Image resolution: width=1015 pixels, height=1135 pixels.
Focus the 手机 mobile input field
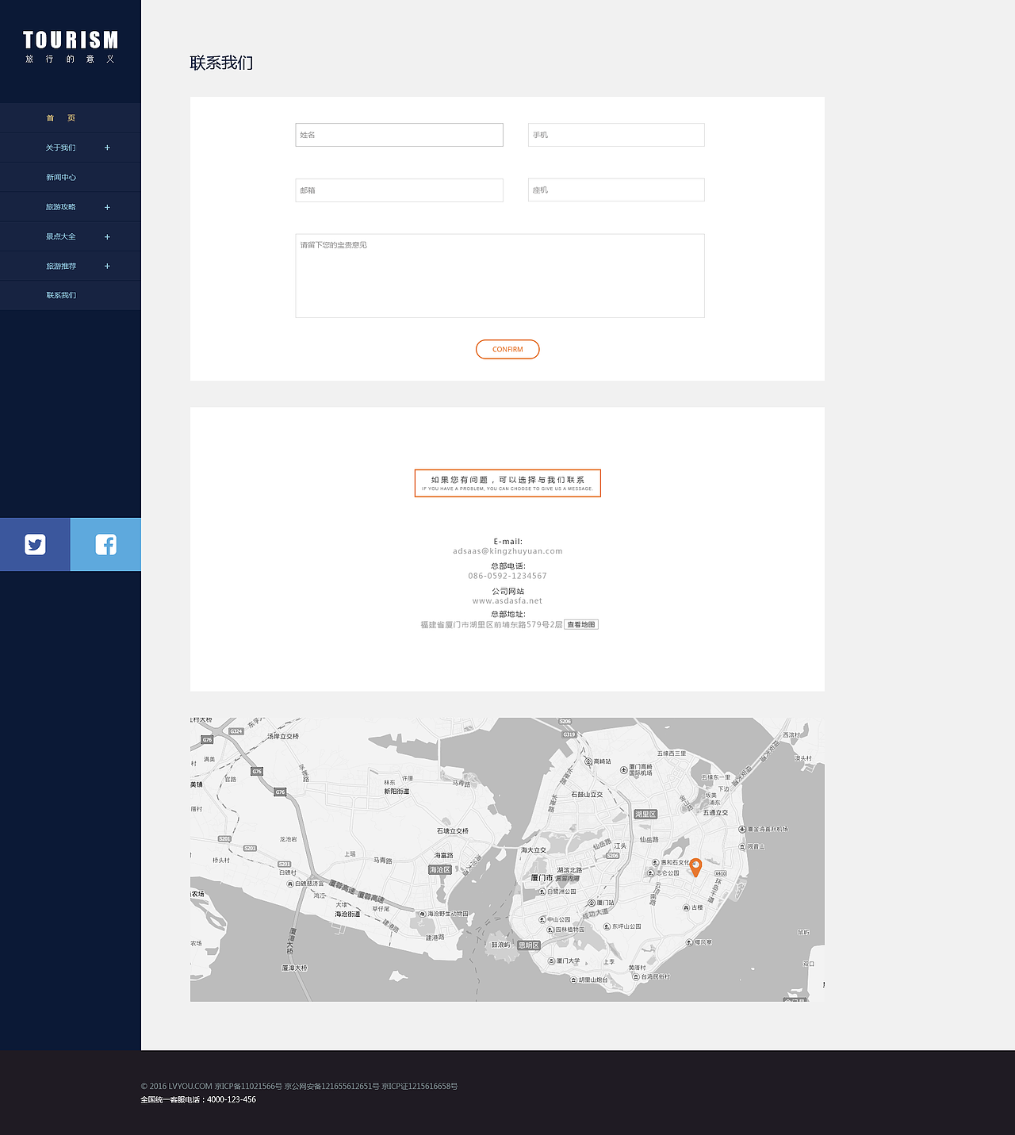(616, 135)
